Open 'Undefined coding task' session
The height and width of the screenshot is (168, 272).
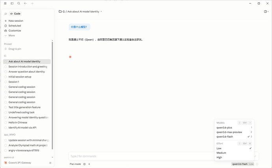tap(27, 112)
